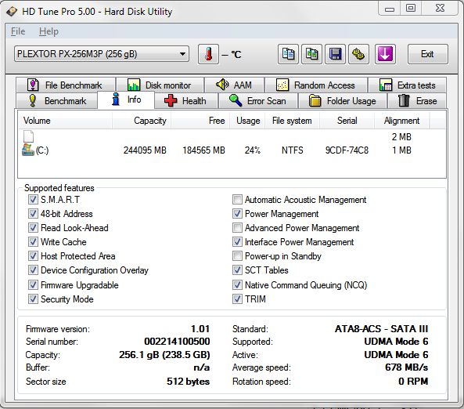Switch to the Benchmark tab

[x=57, y=101]
